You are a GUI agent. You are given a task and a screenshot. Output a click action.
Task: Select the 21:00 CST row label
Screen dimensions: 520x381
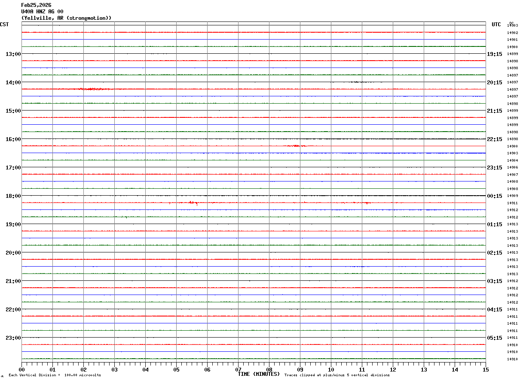click(x=13, y=281)
